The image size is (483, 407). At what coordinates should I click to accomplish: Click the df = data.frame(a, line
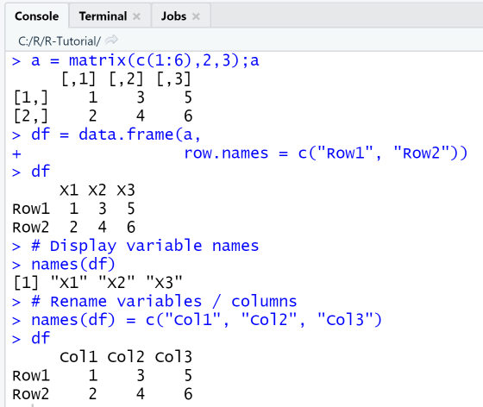pos(107,135)
